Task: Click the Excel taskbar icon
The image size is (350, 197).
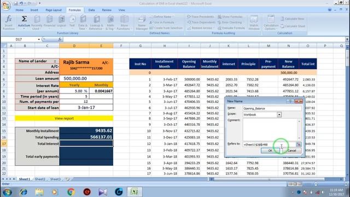Action: [x=135, y=192]
